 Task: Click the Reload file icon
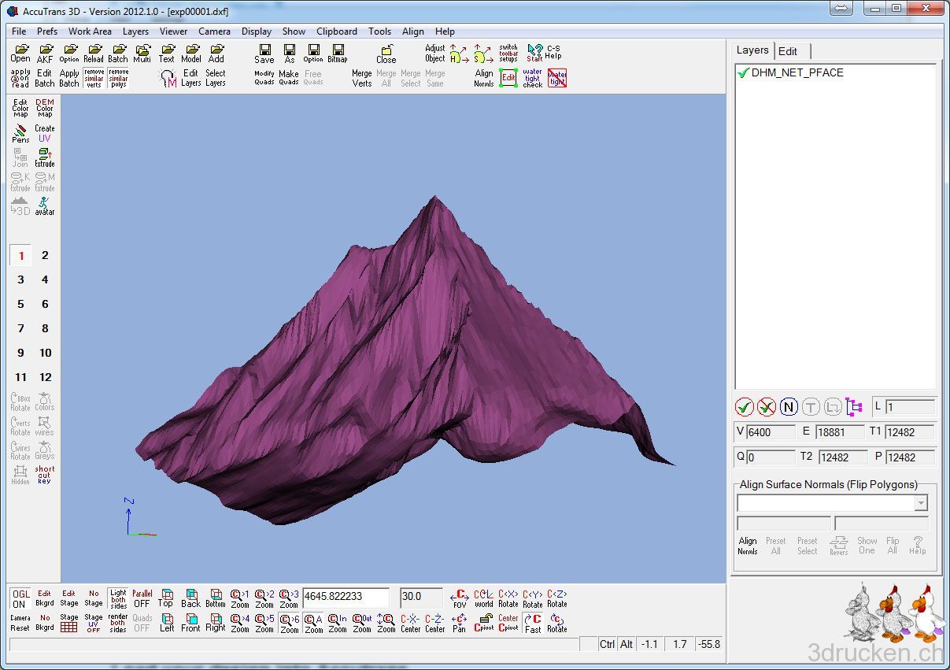coord(94,54)
